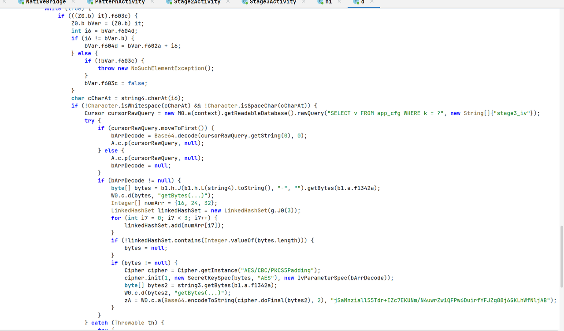Close the PatternActivity tab
564x331 pixels.
152,2
